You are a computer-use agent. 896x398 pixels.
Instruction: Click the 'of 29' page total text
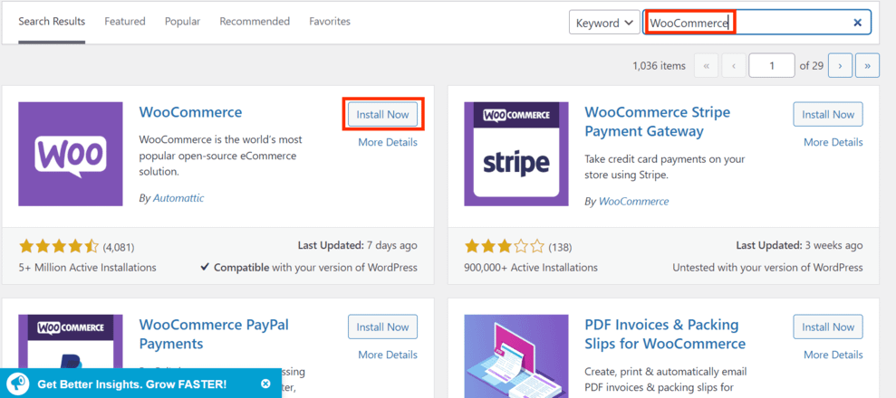tap(812, 66)
